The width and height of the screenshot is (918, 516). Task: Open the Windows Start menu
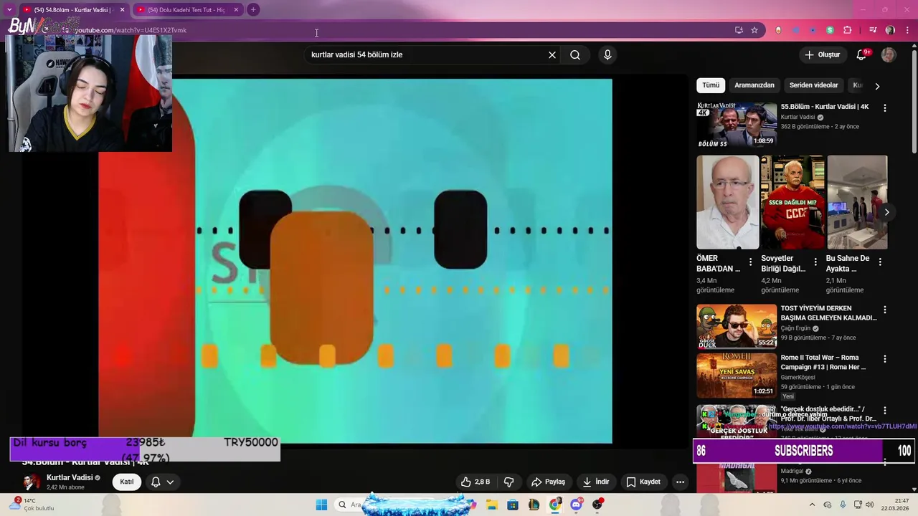(321, 505)
